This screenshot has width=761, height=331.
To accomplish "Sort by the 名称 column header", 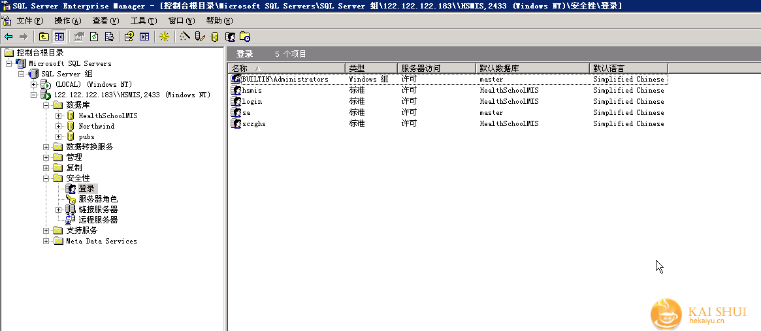I will coord(286,69).
